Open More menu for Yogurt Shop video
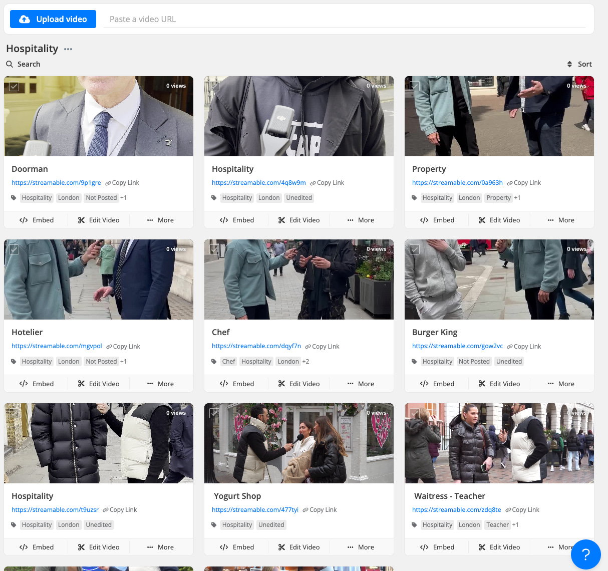This screenshot has height=571, width=608. (x=361, y=547)
